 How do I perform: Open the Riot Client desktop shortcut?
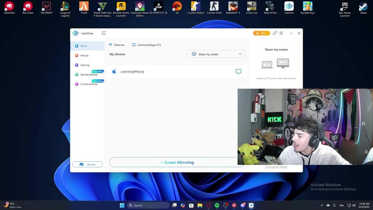coord(28,8)
